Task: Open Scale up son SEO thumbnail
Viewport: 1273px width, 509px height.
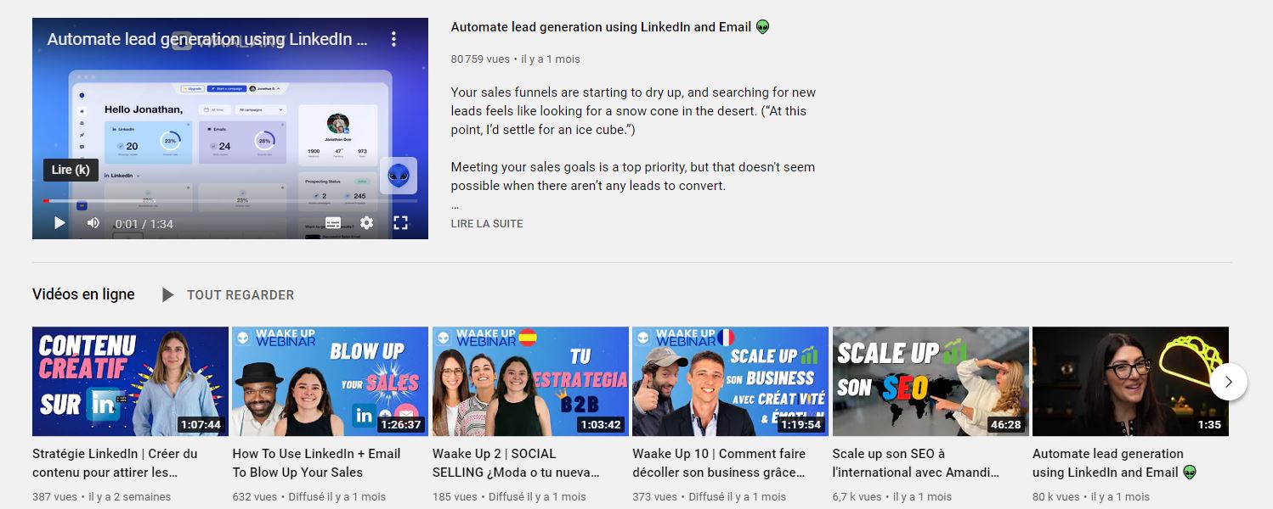Action: (931, 382)
